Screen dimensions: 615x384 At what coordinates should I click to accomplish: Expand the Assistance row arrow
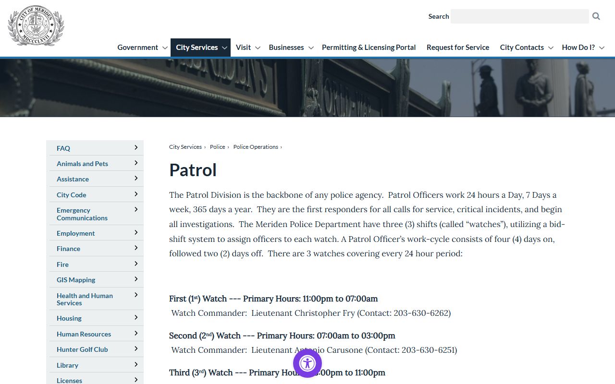[x=136, y=178]
